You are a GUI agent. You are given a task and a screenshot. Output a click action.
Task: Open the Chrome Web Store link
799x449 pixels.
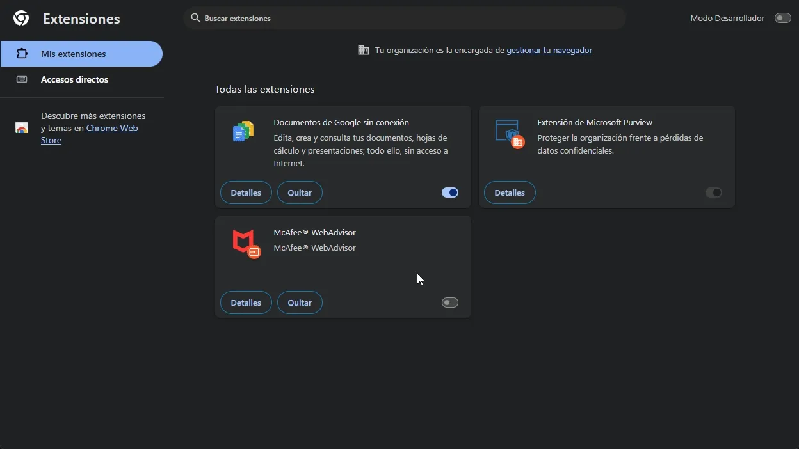click(x=112, y=128)
